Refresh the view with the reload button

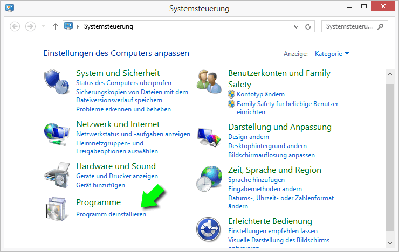[x=308, y=26]
